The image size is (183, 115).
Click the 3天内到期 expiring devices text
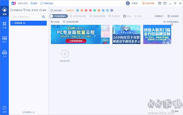click(28, 112)
